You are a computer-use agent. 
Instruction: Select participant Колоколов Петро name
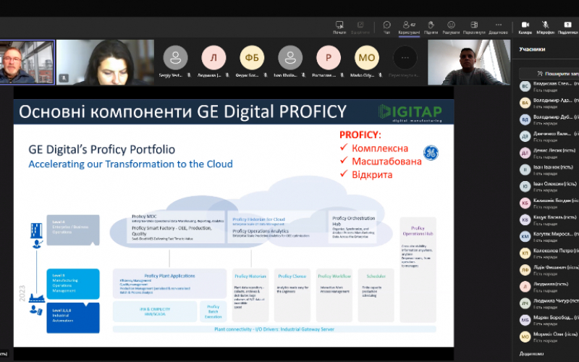[x=553, y=251]
